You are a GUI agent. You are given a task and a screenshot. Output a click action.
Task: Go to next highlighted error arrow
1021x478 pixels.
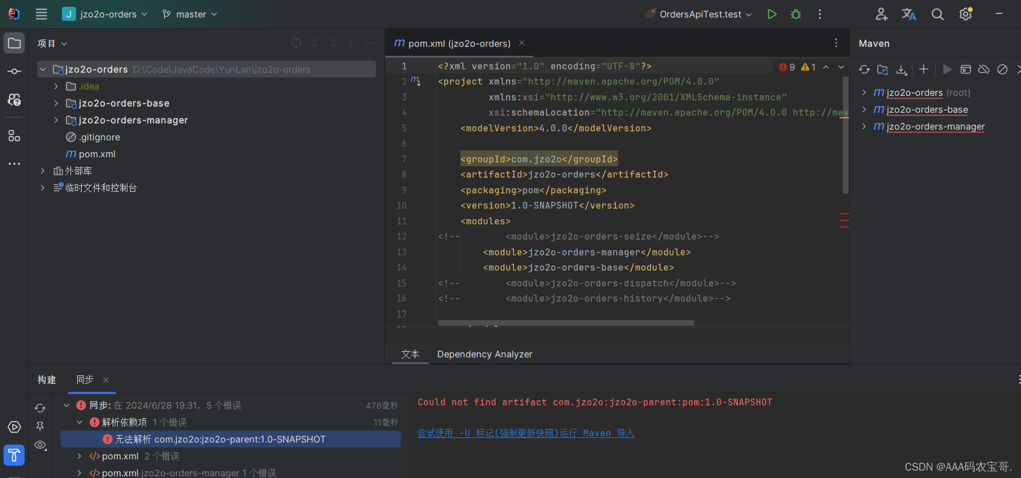[x=841, y=67]
